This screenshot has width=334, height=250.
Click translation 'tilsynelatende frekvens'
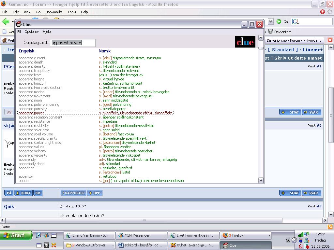point(121,71)
